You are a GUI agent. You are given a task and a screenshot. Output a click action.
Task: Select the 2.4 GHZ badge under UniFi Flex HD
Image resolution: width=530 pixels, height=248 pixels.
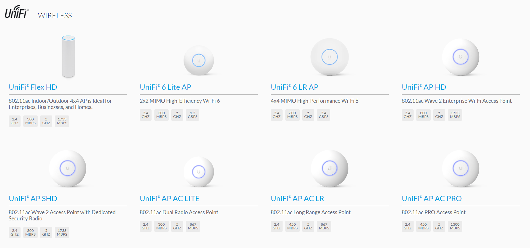14,121
